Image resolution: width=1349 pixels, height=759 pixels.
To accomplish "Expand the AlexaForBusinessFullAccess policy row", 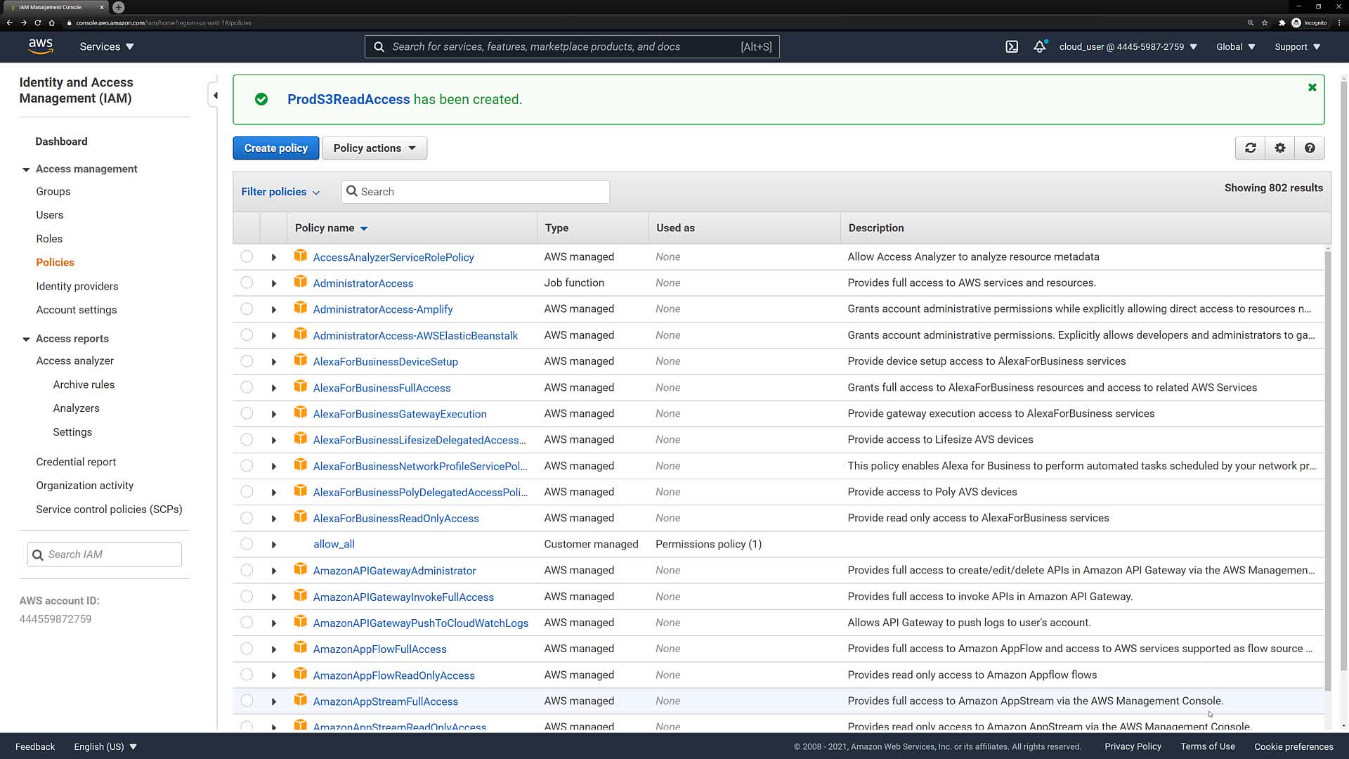I will point(274,388).
